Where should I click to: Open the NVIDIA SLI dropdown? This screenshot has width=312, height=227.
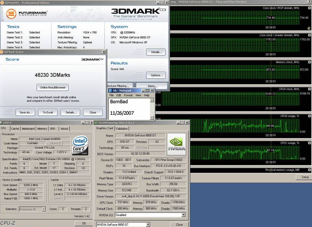click(x=183, y=215)
